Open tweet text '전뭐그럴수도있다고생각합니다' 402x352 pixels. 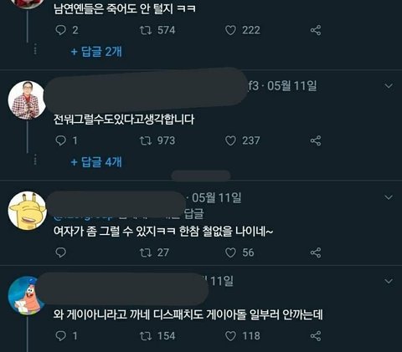click(x=124, y=120)
